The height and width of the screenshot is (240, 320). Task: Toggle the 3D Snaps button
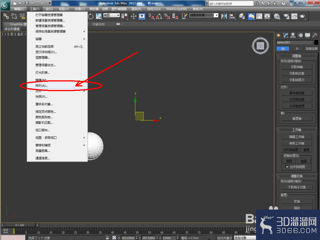click(151, 16)
